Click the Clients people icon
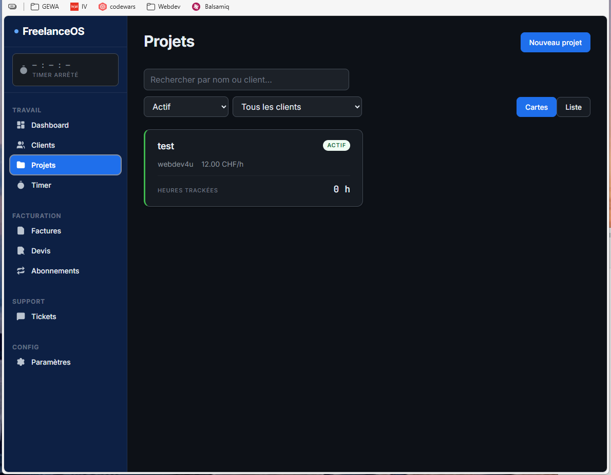The image size is (611, 475). click(x=21, y=145)
